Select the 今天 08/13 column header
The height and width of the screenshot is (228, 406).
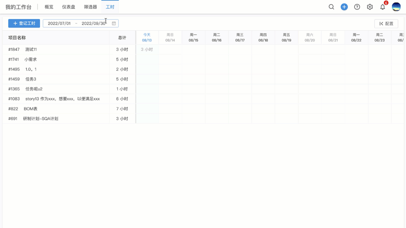147,38
